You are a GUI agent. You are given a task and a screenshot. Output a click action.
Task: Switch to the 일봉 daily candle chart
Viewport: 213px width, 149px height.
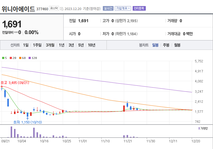click(155, 45)
